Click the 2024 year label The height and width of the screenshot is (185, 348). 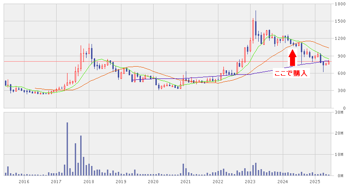tap(283, 181)
